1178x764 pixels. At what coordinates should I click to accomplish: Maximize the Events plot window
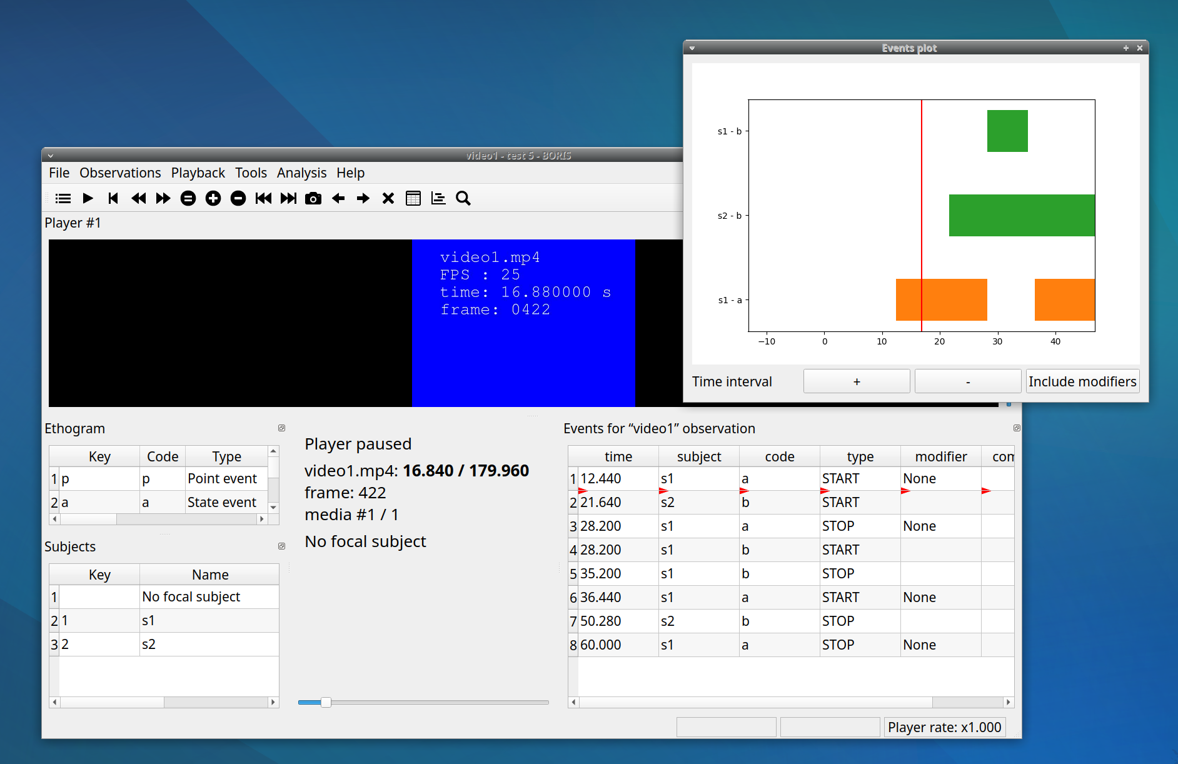[x=1126, y=48]
